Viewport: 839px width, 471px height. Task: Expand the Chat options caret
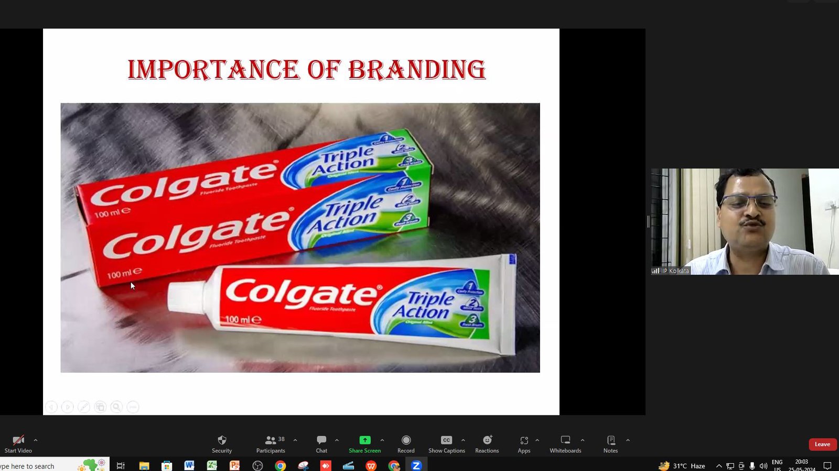[x=337, y=440]
